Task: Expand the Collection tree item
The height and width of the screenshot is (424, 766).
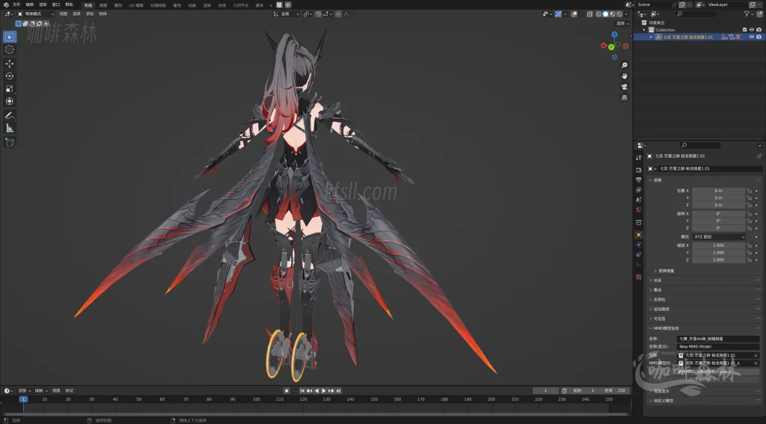Action: [x=645, y=30]
